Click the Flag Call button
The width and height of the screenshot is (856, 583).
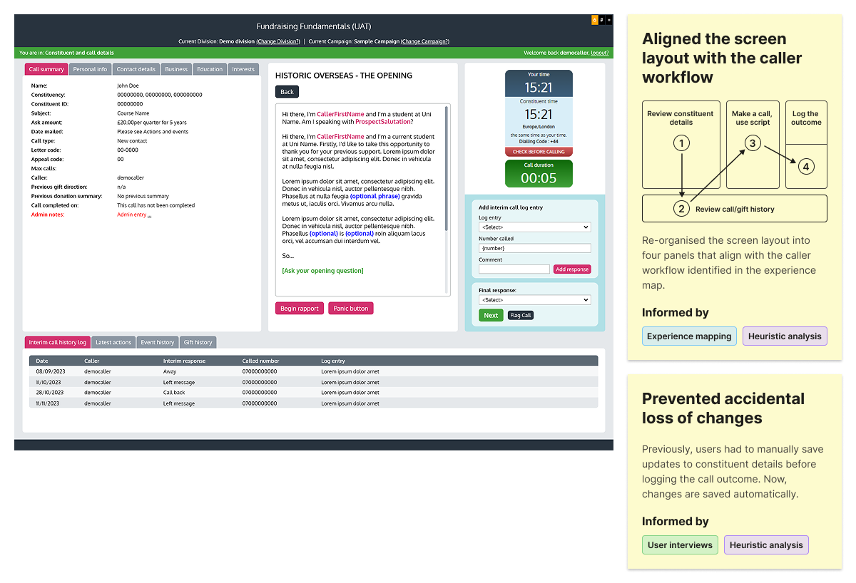[x=520, y=315]
